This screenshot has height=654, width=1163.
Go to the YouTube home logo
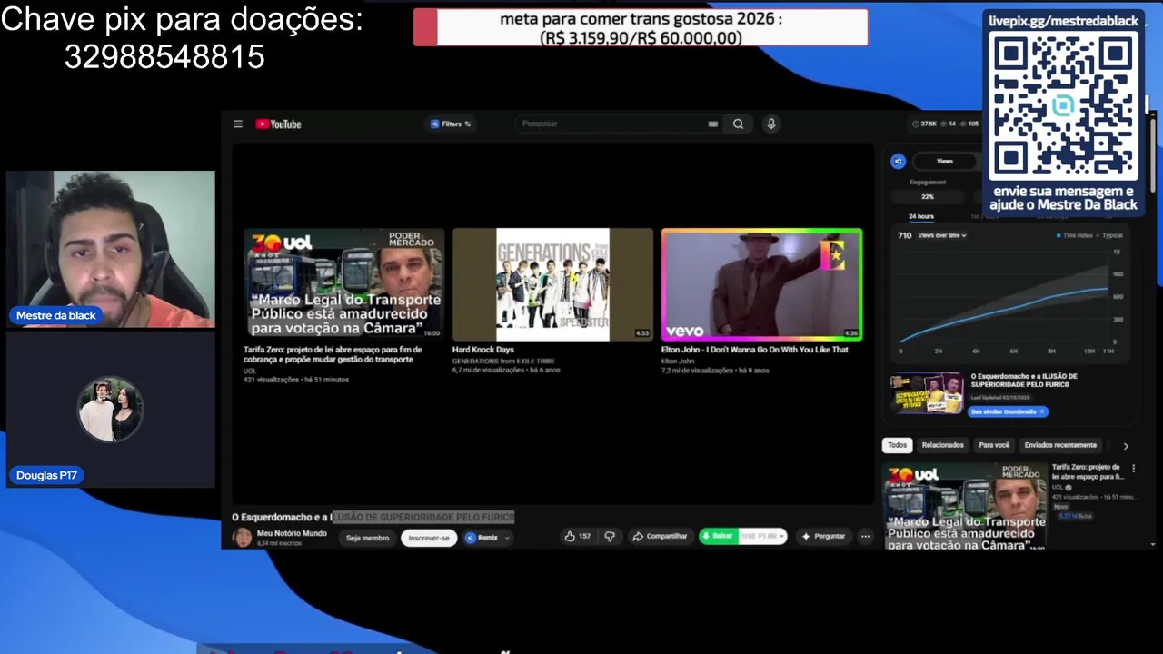point(278,124)
